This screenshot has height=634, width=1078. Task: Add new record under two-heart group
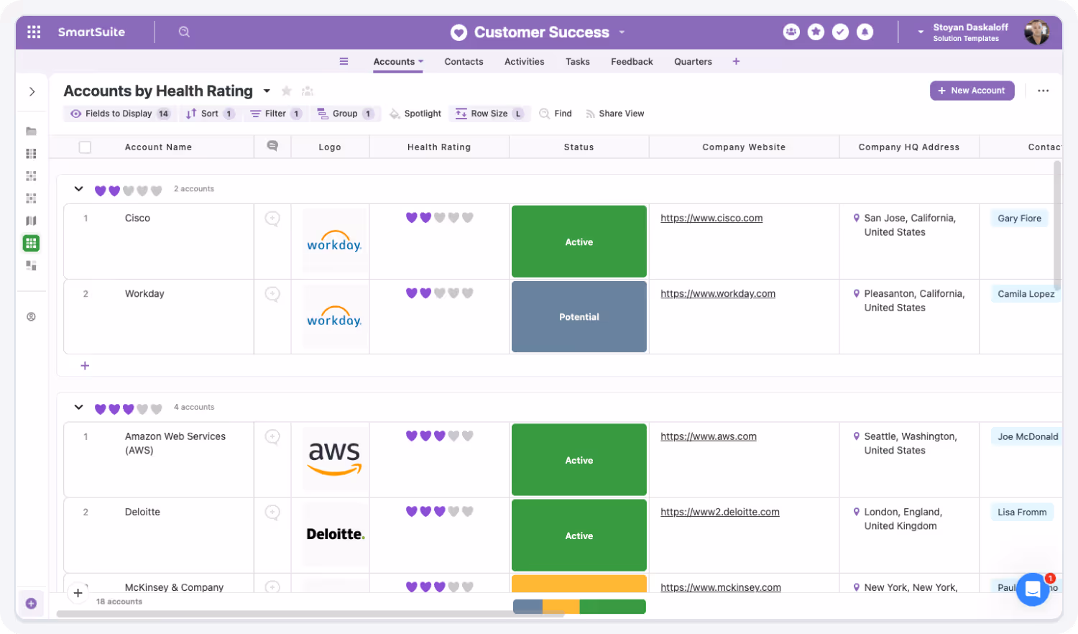pyautogui.click(x=85, y=365)
